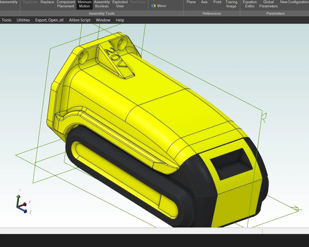Click the Mirror tool icon
This screenshot has width=309, height=247.
tap(154, 6)
